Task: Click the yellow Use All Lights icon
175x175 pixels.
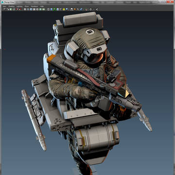Action: point(64,9)
